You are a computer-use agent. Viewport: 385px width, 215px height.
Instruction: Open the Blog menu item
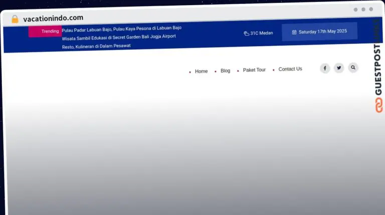point(225,71)
